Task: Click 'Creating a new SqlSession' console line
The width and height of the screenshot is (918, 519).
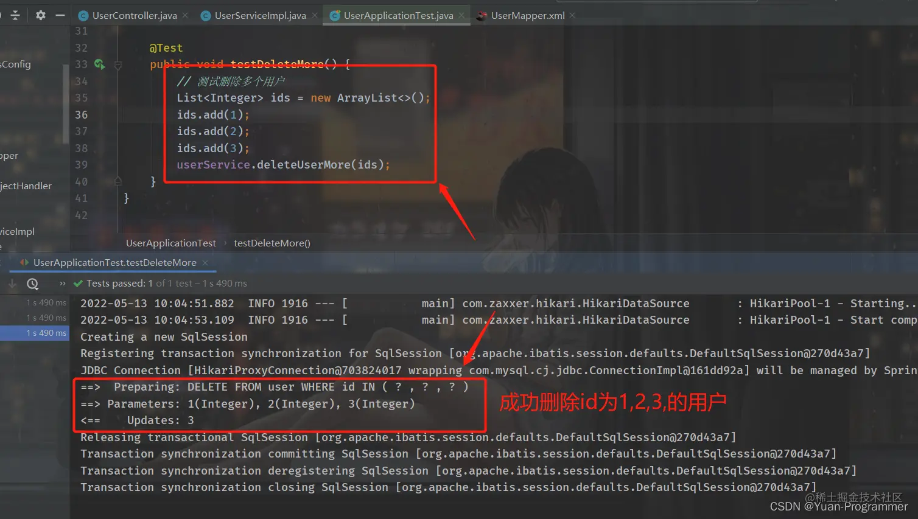Action: coord(164,337)
